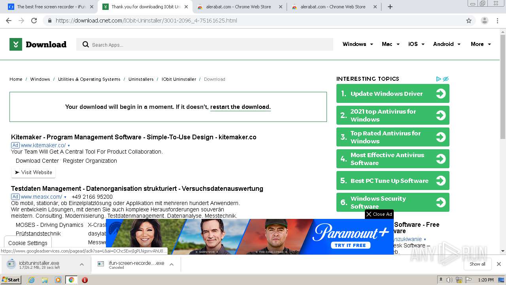Viewport: 506px width, 285px height.
Task: Open Kitemaker Program Management ad headline
Action: point(134,137)
